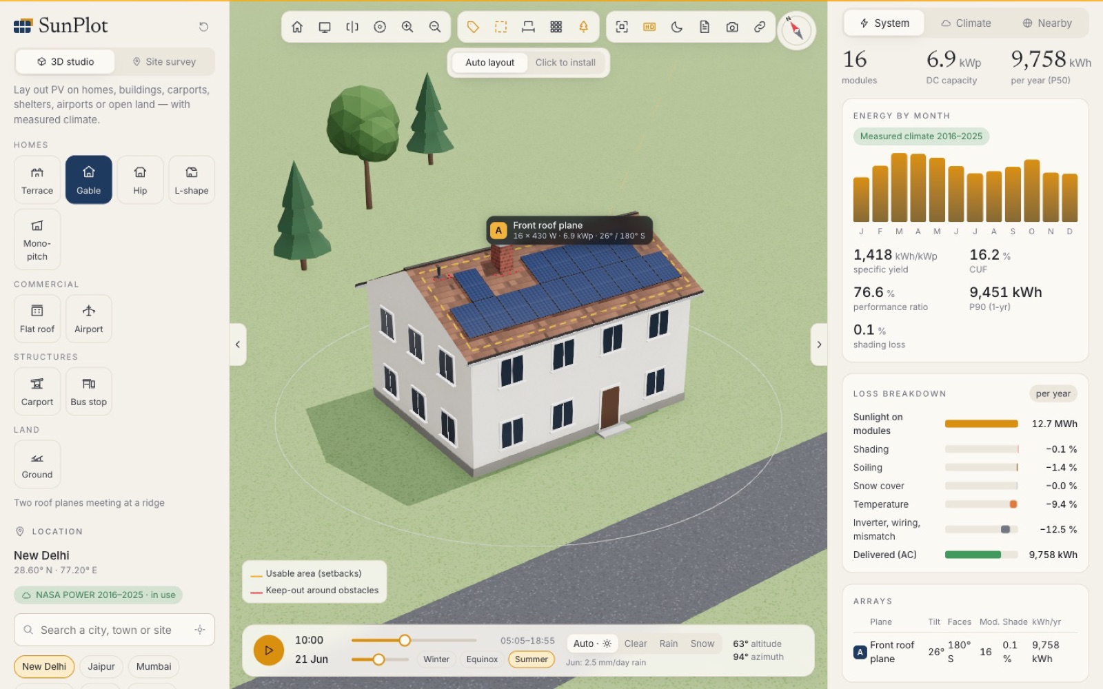Toggle the orange HD quality icon
Screen dimensions: 1103x689
pyautogui.click(x=649, y=27)
